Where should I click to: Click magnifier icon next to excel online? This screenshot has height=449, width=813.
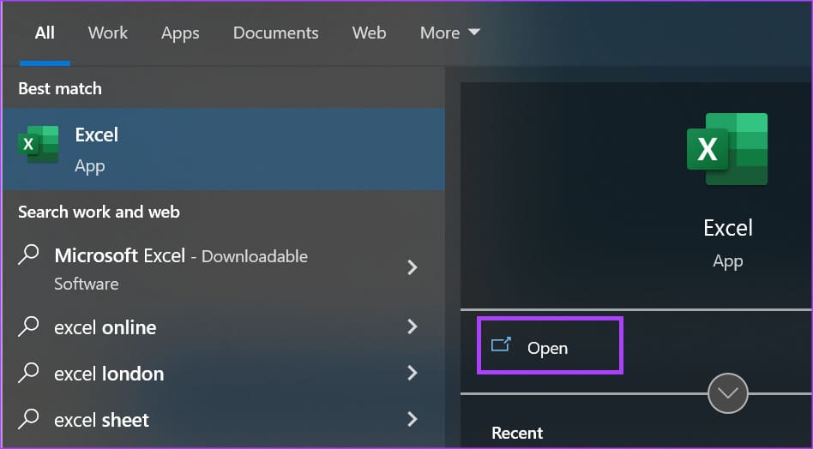click(28, 326)
